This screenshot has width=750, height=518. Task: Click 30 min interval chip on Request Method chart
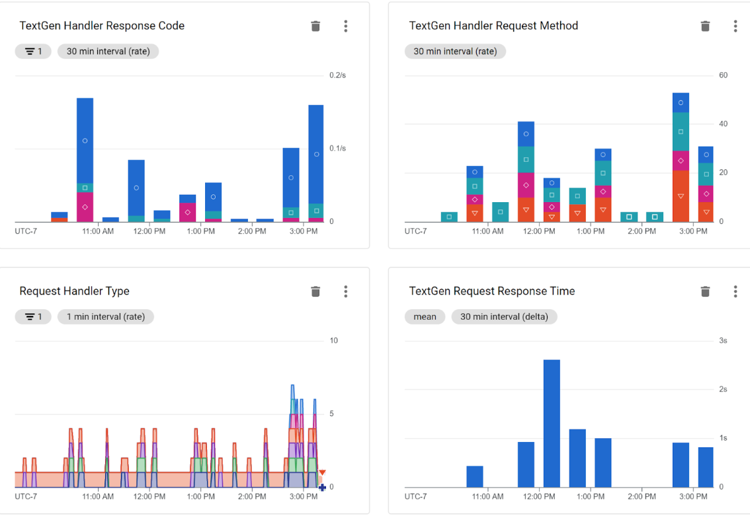click(x=455, y=51)
